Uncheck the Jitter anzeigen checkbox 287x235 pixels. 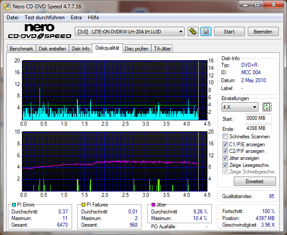point(225,158)
